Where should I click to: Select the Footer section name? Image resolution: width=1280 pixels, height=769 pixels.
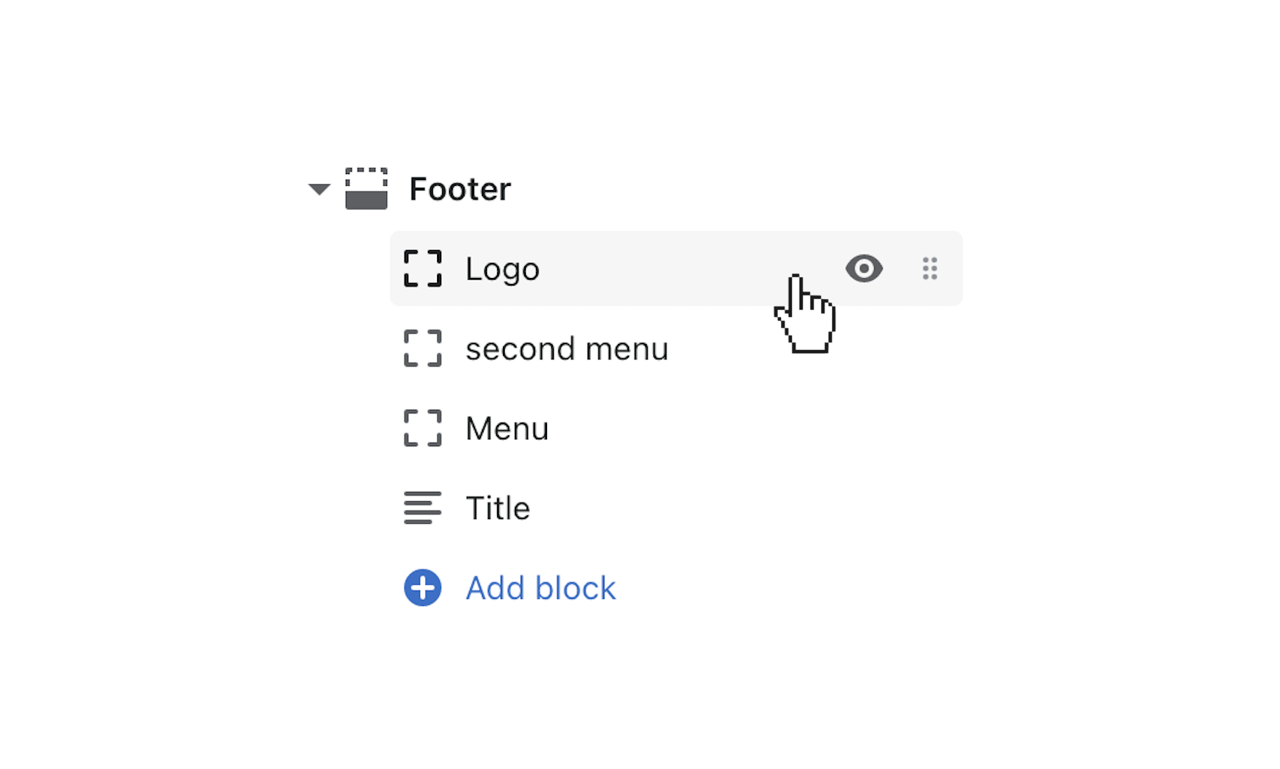[460, 189]
